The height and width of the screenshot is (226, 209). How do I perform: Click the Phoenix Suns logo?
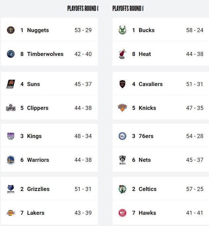[x=11, y=84]
